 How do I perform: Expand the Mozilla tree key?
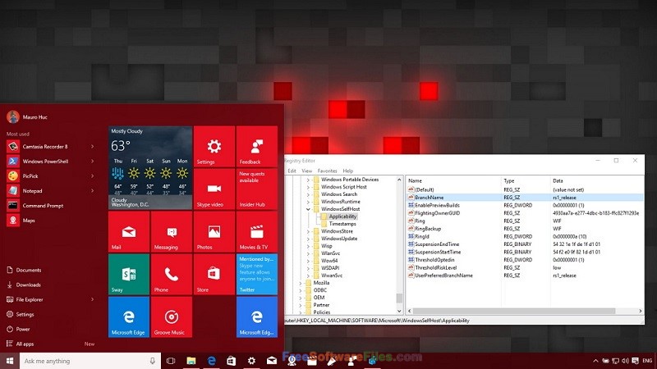pyautogui.click(x=301, y=283)
